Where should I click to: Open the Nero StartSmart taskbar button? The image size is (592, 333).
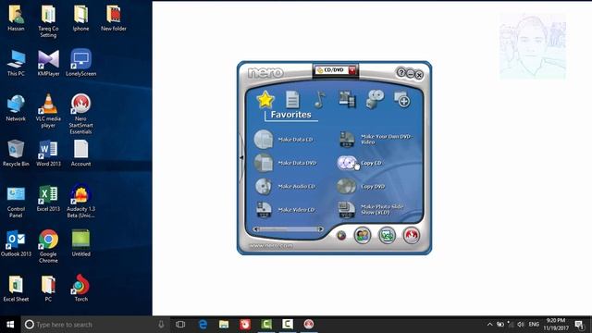[x=308, y=325]
